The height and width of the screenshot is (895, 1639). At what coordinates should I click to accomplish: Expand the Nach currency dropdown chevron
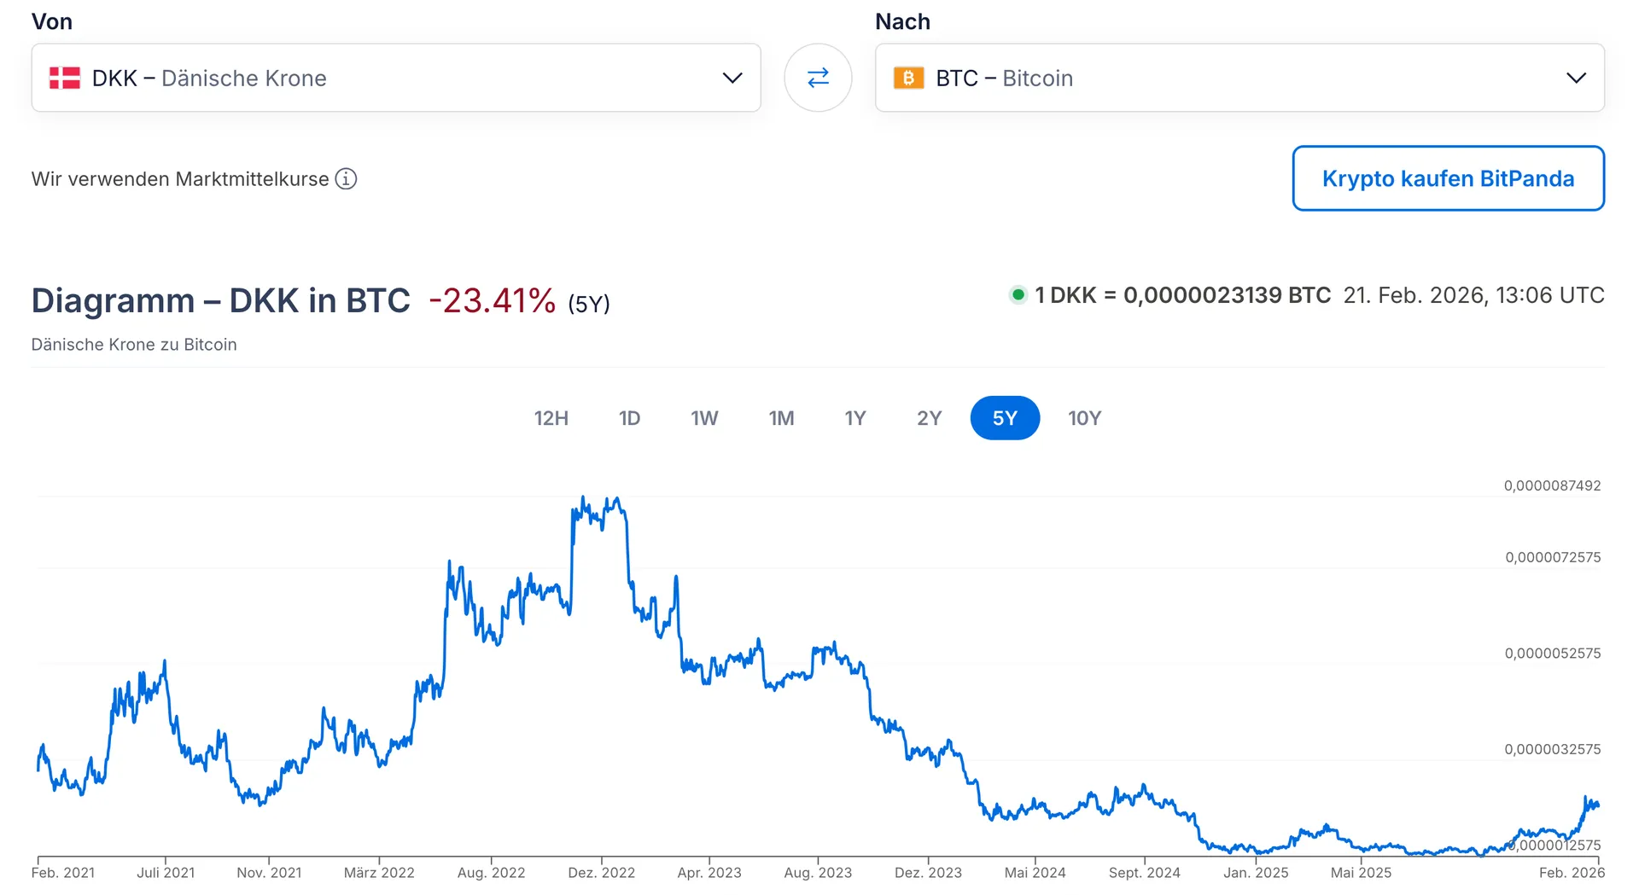(1576, 78)
